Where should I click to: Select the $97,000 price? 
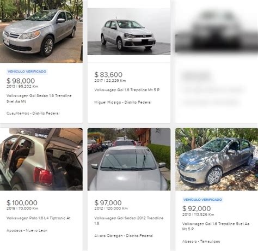click(108, 202)
